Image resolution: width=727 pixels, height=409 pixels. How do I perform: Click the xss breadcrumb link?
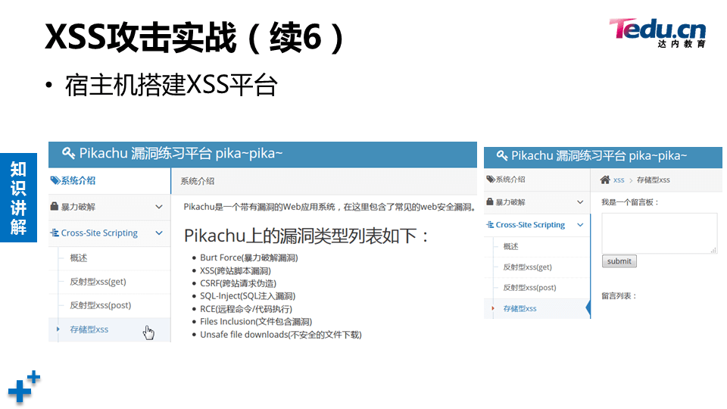coord(619,180)
